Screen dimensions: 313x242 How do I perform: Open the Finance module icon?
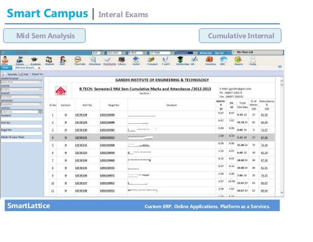point(20,60)
